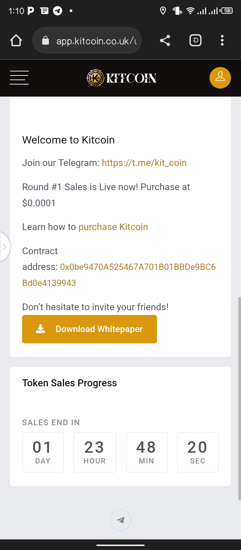Tap the Telegram paper-plane floating icon

(120, 520)
